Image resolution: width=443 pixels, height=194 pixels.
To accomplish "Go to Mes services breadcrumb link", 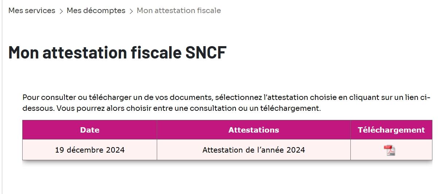I will tap(32, 11).
